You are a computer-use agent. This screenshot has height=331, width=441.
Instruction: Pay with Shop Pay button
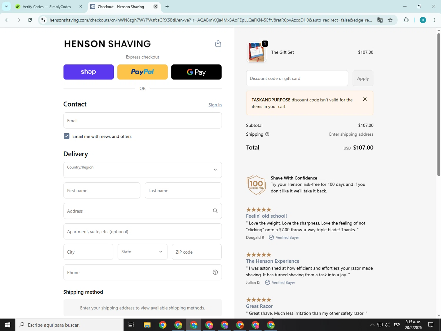(88, 72)
